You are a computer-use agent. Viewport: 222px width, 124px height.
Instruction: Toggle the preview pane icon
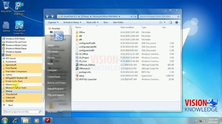coord(170,22)
